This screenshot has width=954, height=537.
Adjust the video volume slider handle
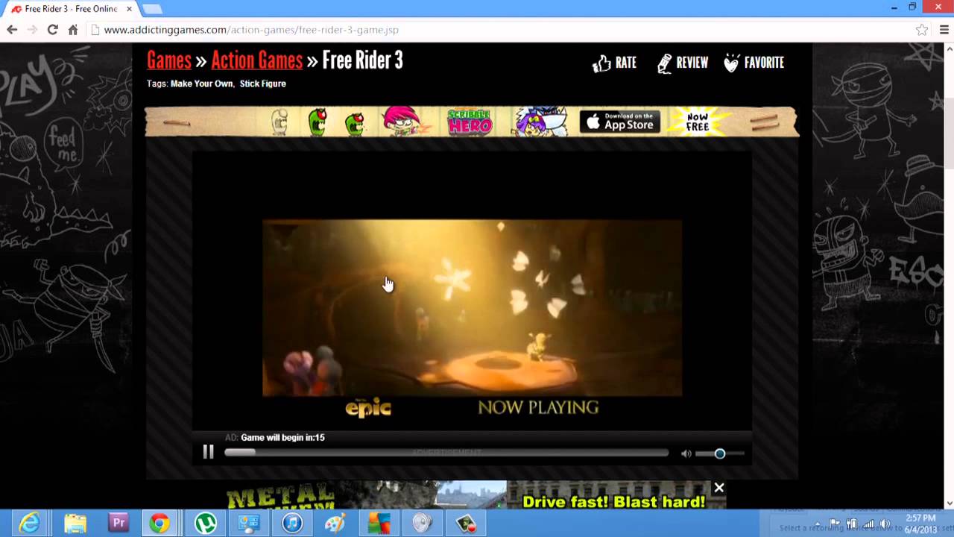click(720, 453)
